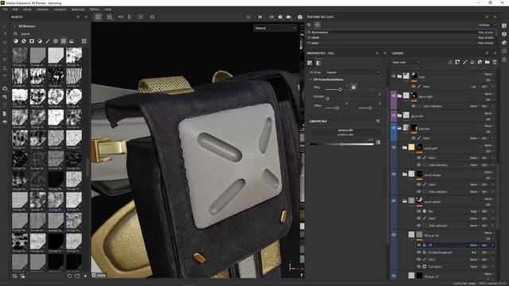Open the Base color channel dropdown

[x=406, y=62]
